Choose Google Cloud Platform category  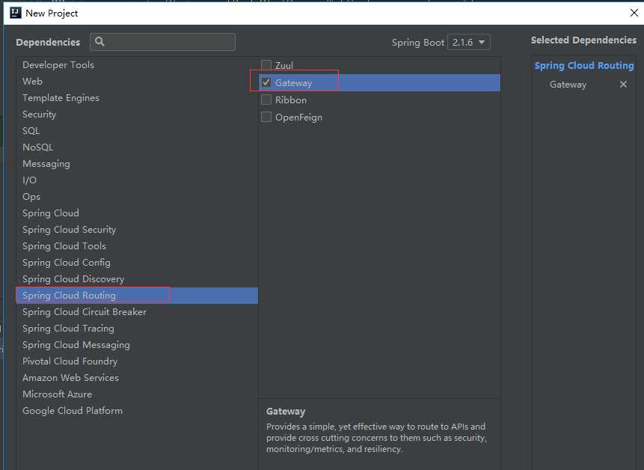(137, 410)
